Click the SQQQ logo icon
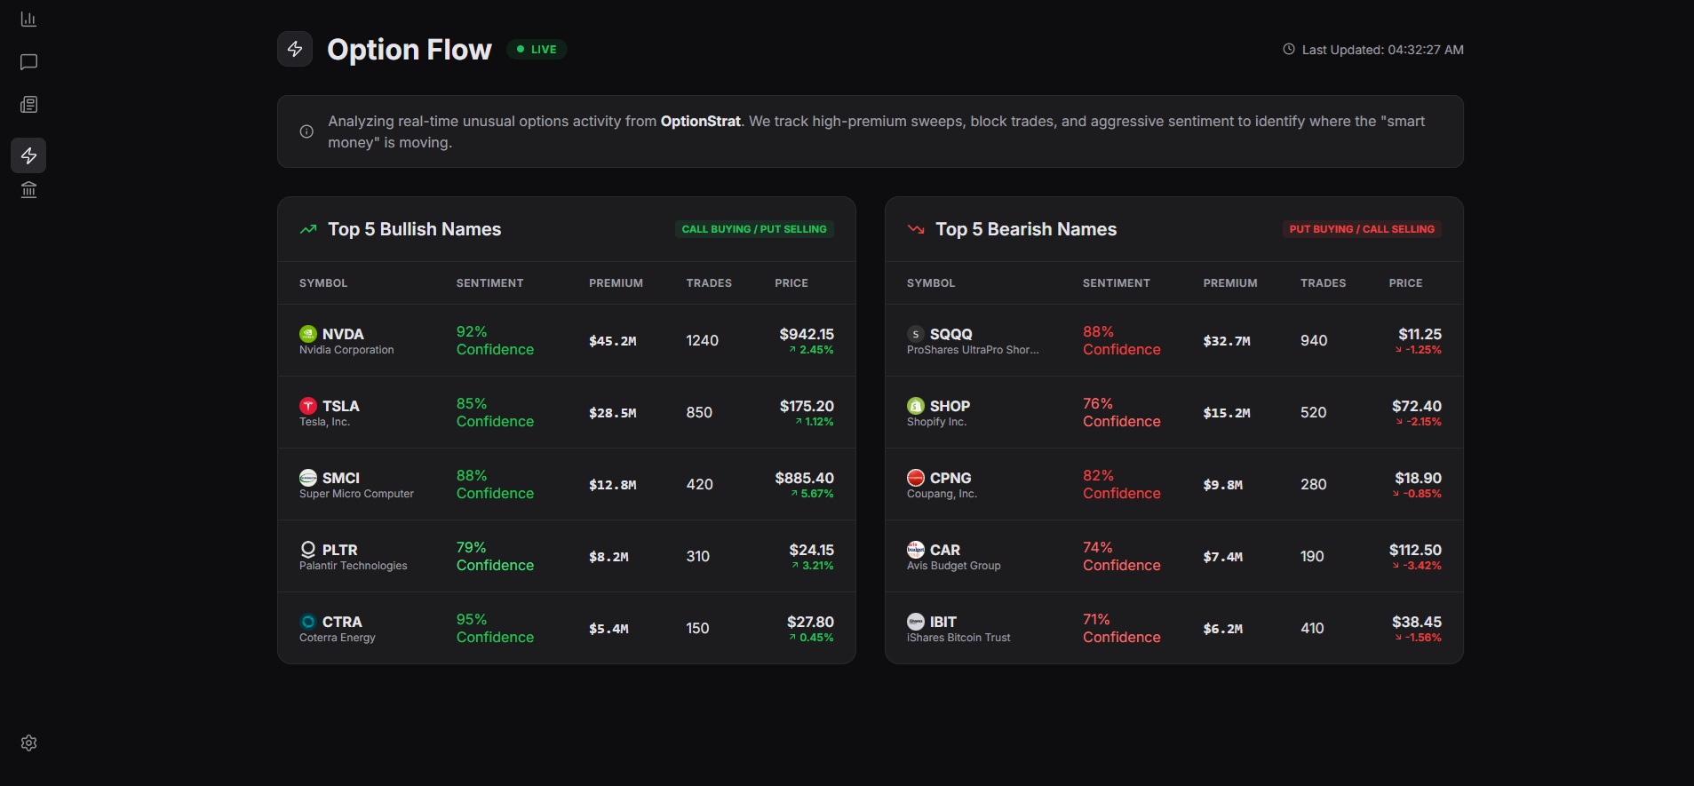The image size is (1694, 786). (x=916, y=334)
